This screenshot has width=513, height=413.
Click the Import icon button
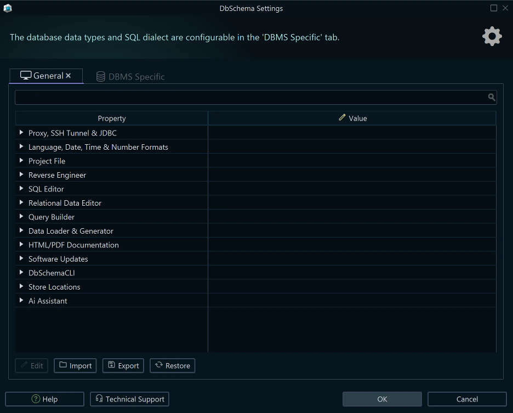[62, 365]
